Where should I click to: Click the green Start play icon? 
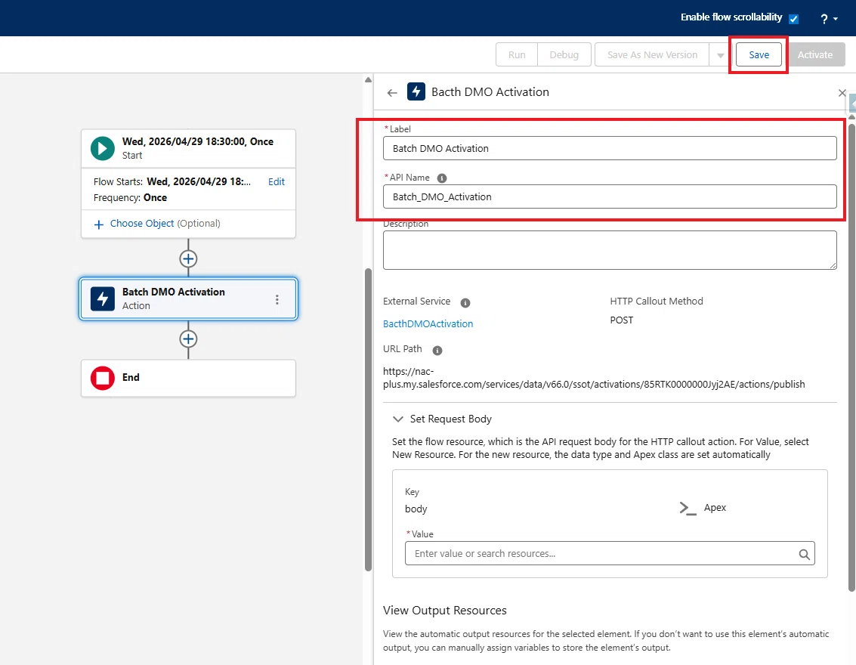pos(103,149)
